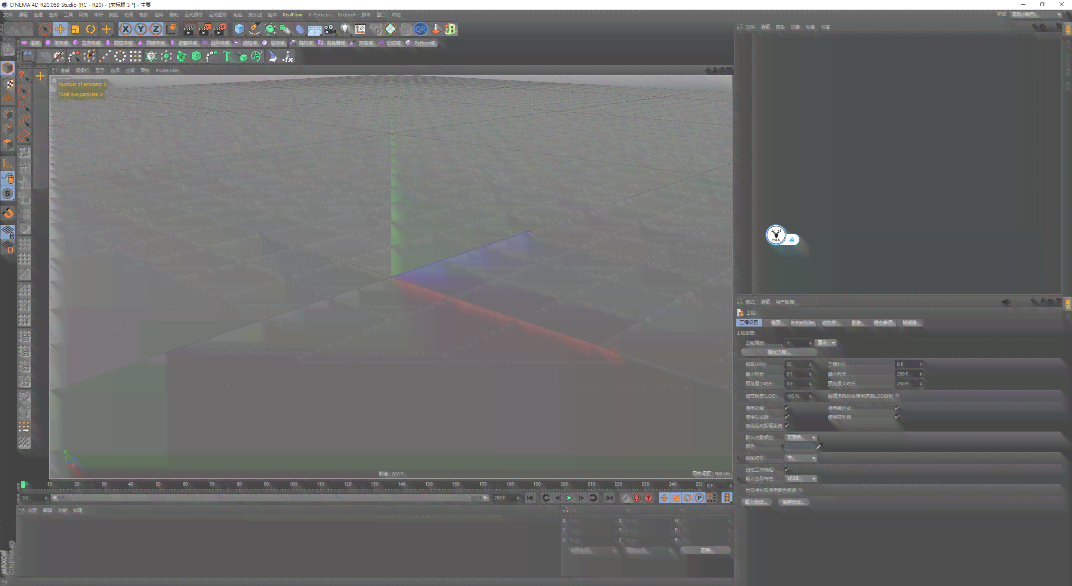Jump to the animation start frame
1072x586 pixels.
[x=530, y=498]
